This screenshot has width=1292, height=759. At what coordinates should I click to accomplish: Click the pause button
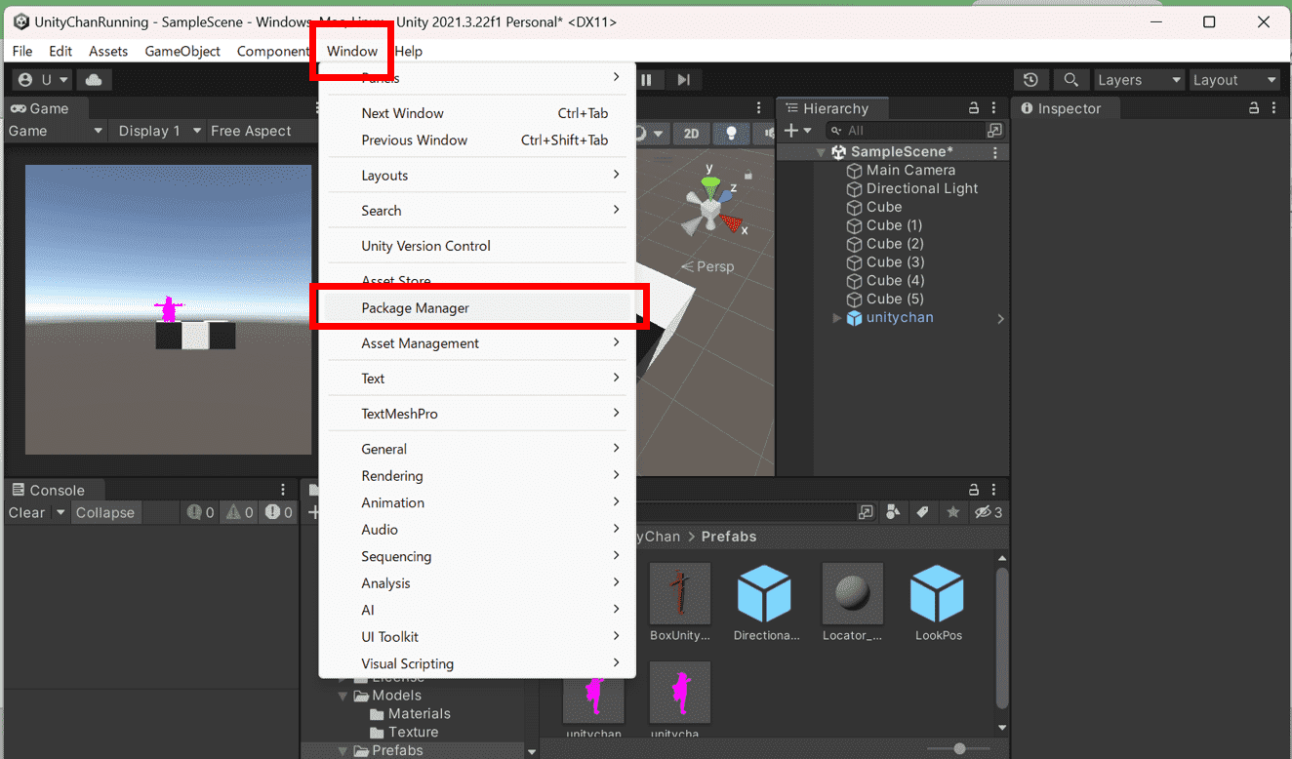click(x=648, y=79)
